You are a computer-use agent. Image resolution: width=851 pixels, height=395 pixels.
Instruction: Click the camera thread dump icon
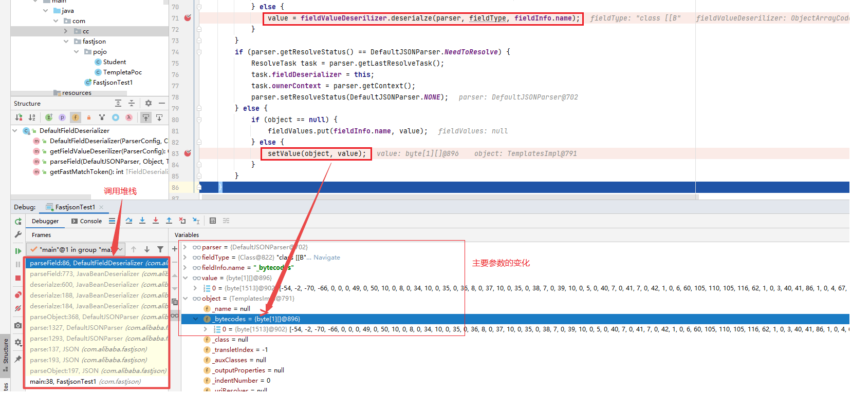pyautogui.click(x=18, y=325)
